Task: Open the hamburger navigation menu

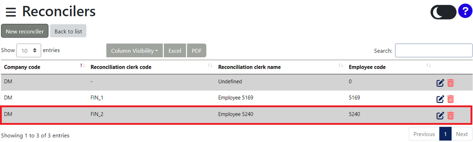Action: click(x=11, y=12)
